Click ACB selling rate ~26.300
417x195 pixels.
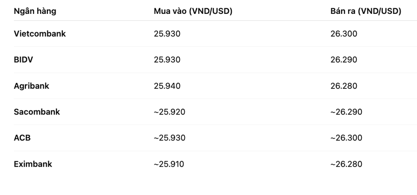346,138
